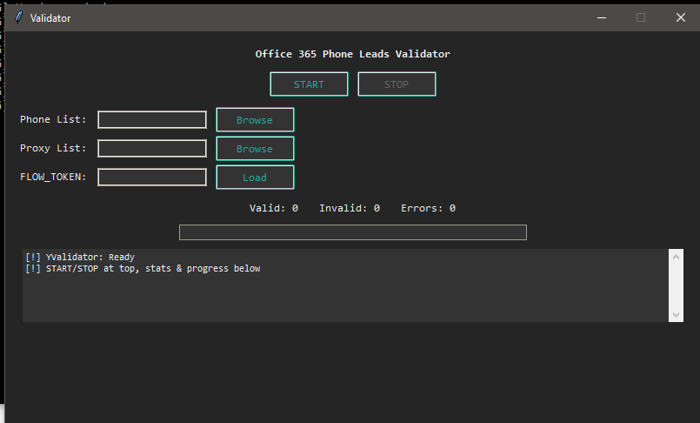Close the Validator window
The height and width of the screenshot is (423, 700).
680,18
